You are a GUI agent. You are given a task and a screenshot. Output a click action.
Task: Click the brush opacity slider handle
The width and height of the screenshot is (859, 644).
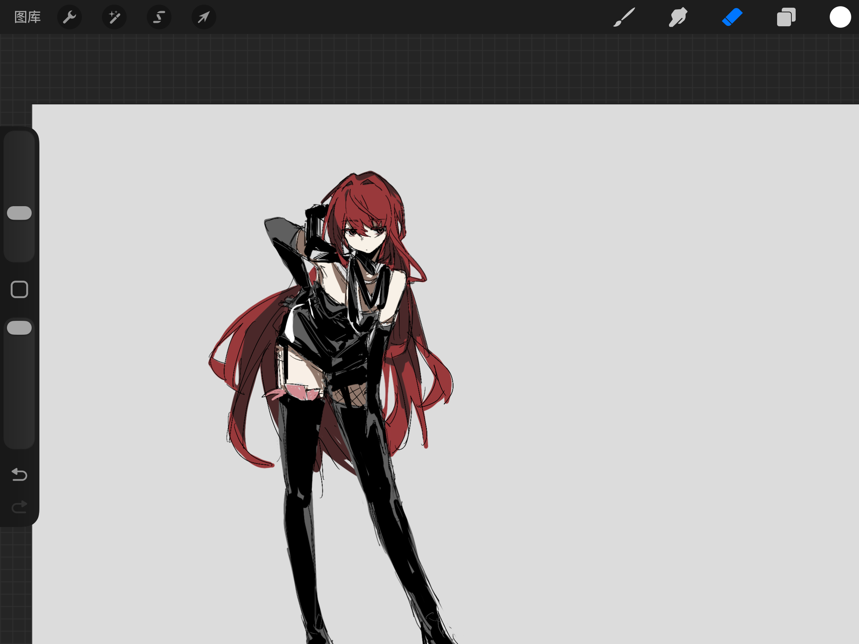tap(19, 328)
